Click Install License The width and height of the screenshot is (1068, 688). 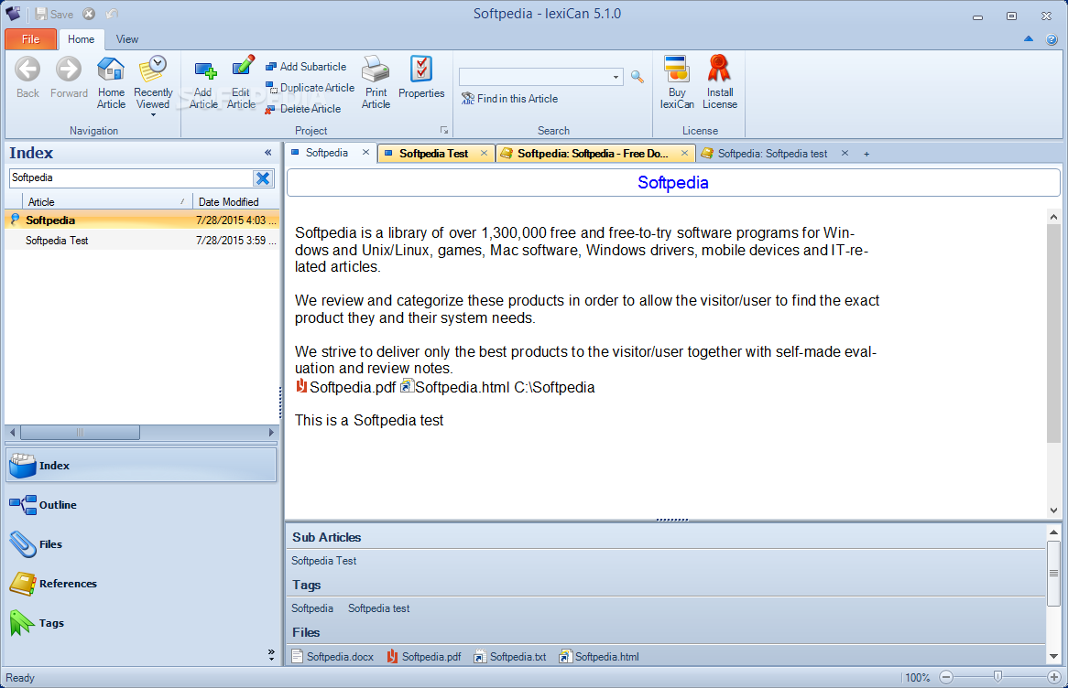720,82
